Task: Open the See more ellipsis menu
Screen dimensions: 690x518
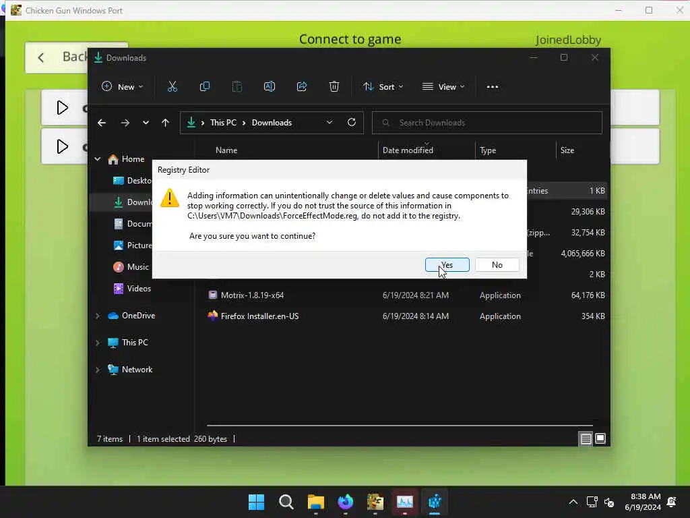Action: pyautogui.click(x=493, y=87)
